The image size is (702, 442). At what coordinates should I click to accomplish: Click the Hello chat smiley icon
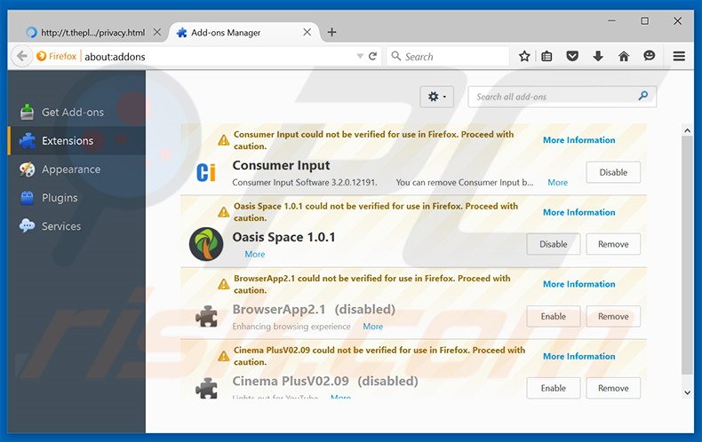point(650,56)
